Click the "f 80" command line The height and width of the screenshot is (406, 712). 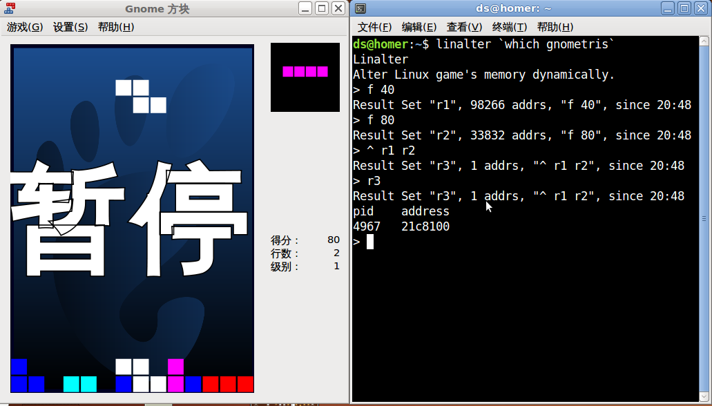point(374,120)
